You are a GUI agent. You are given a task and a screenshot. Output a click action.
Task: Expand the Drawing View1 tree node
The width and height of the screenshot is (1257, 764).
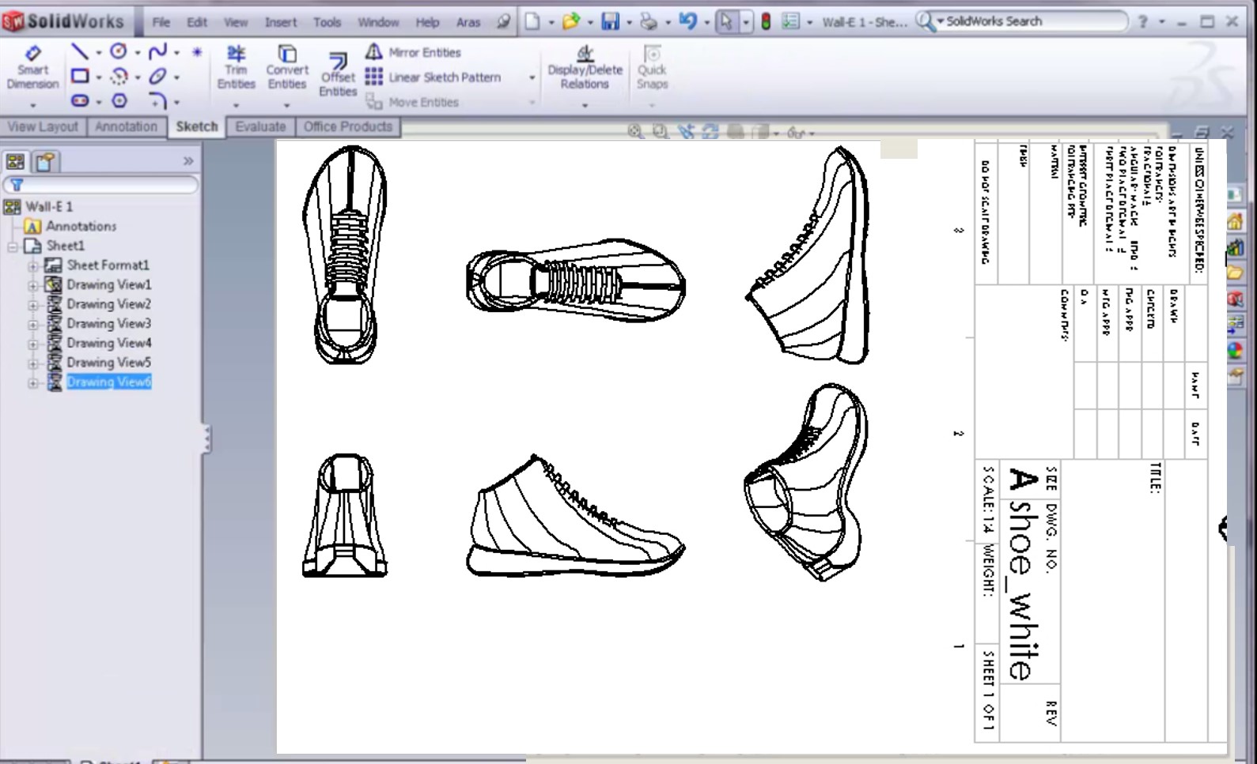pyautogui.click(x=33, y=285)
